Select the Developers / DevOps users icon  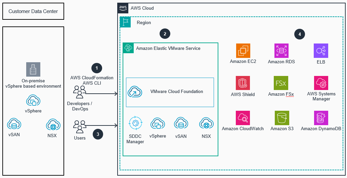click(80, 92)
